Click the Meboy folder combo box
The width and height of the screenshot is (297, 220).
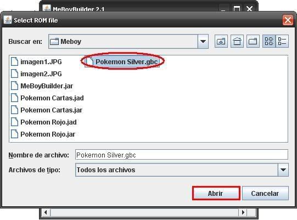coord(128,42)
